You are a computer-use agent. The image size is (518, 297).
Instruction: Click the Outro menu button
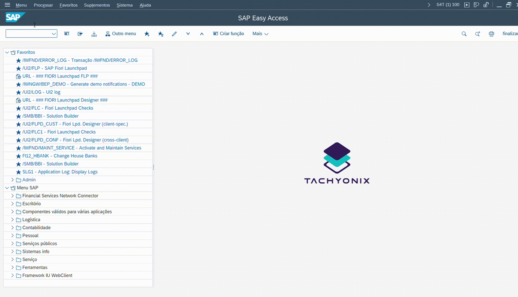point(121,34)
